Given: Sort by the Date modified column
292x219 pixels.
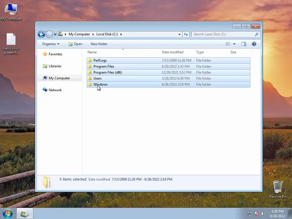Looking at the screenshot, I should (x=177, y=52).
